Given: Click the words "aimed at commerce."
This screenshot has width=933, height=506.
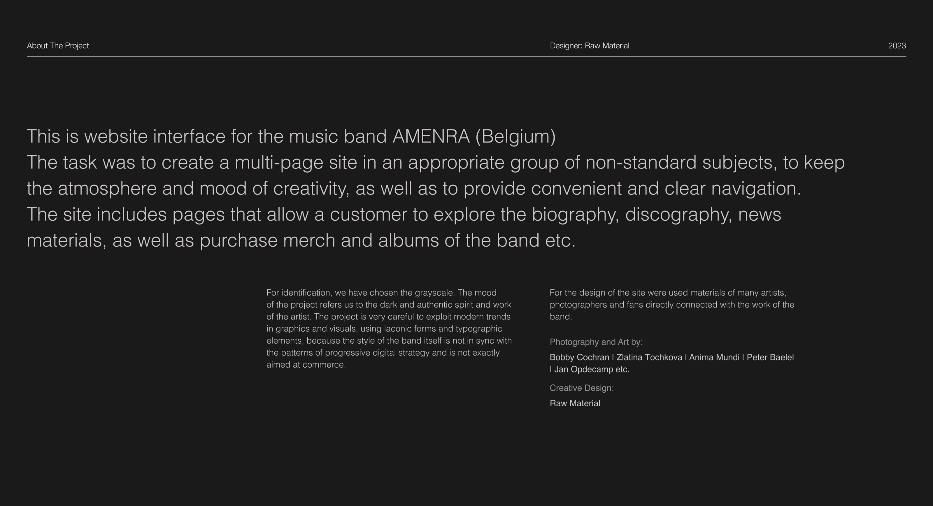Looking at the screenshot, I should click(306, 365).
